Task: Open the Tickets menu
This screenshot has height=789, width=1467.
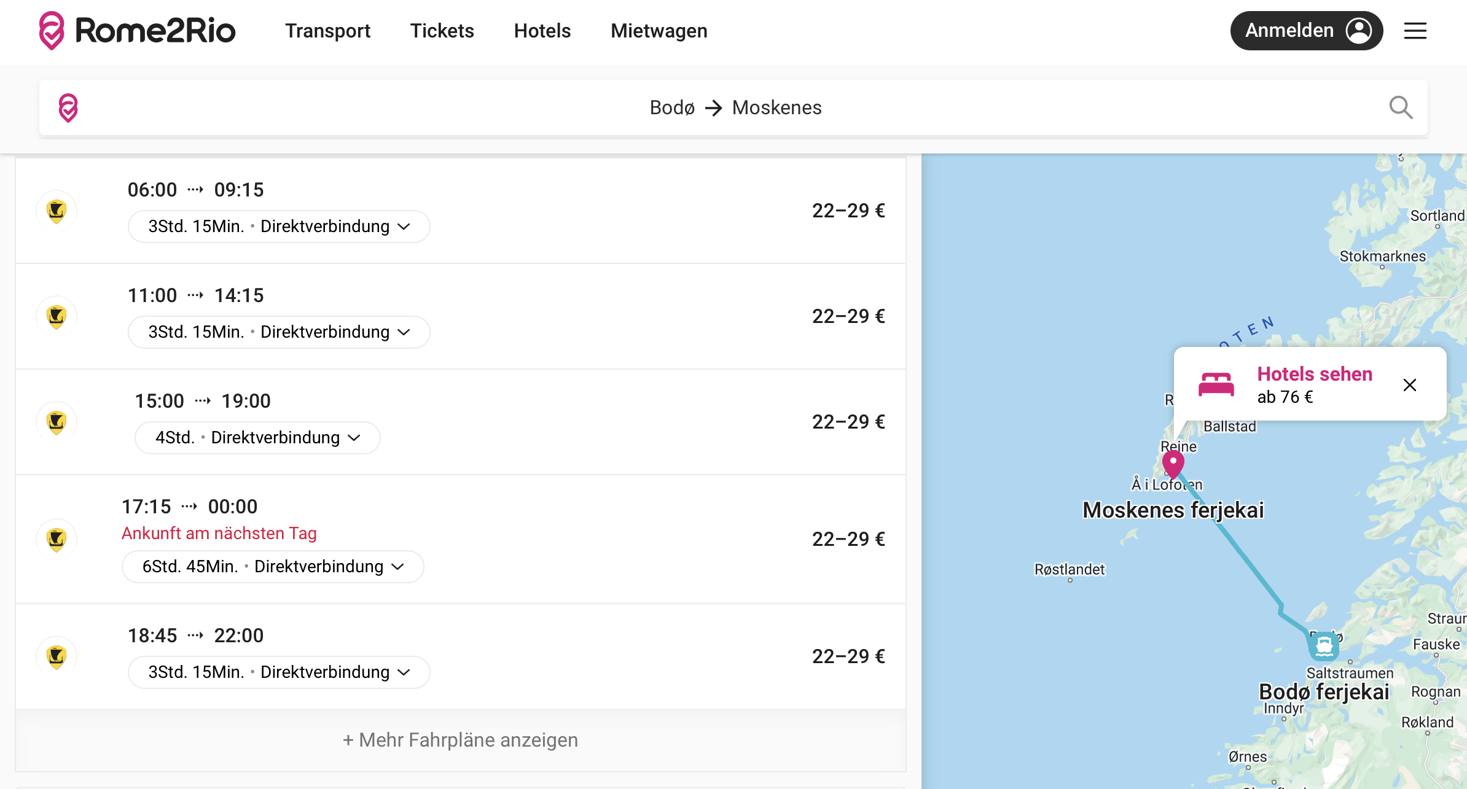Action: (442, 31)
